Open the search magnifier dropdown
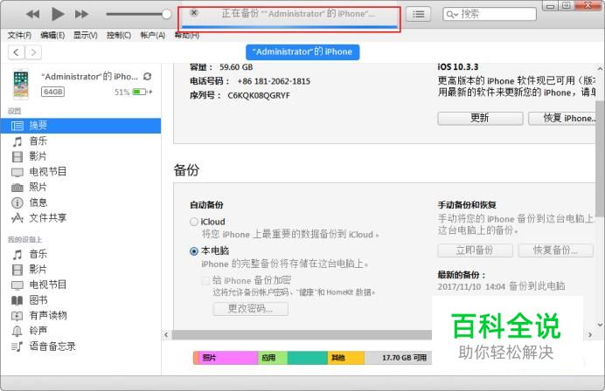Screen dimensions: 605x391 coord(452,15)
